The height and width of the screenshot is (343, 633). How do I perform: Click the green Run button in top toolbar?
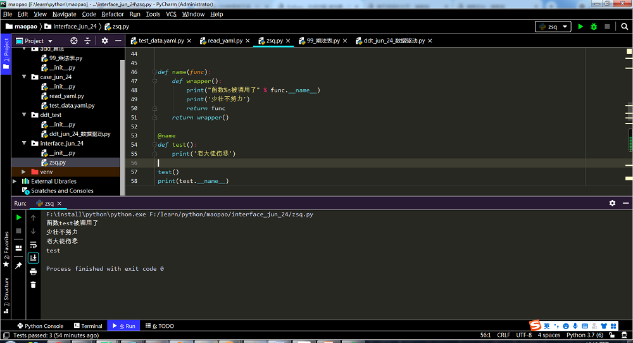(580, 27)
